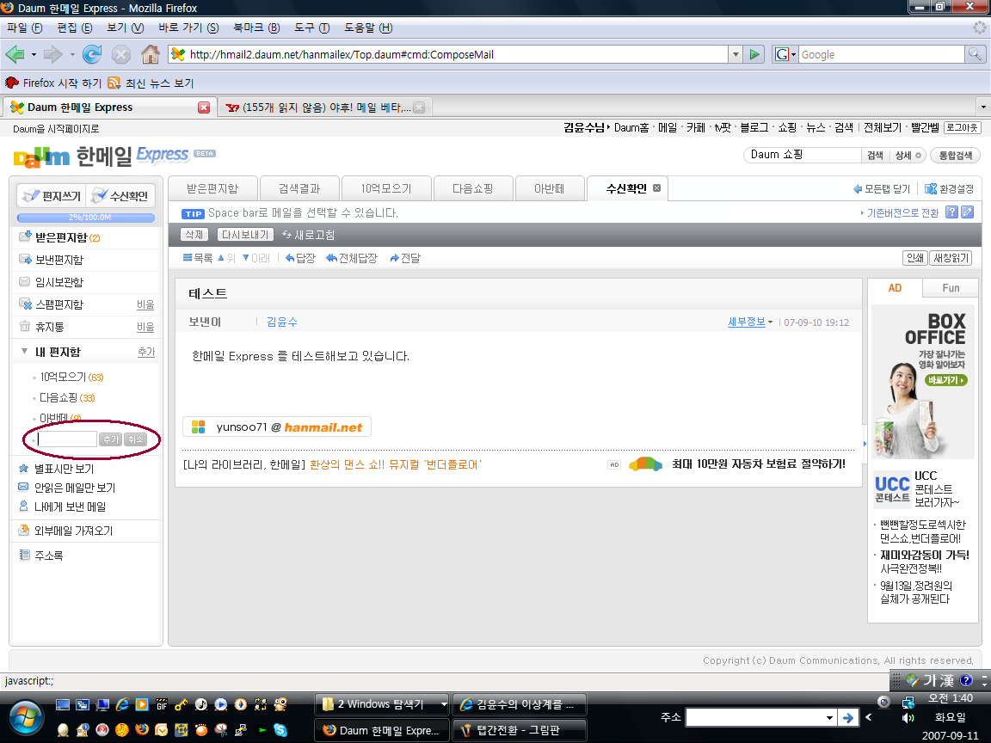Close the 수신확인 tab with its x
The image size is (991, 743).
pos(656,187)
